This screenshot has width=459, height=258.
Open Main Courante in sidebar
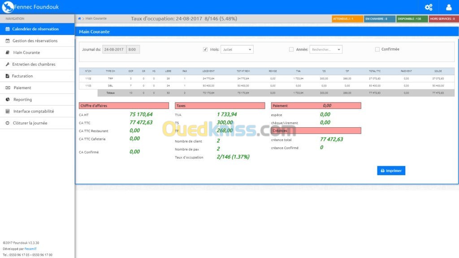click(x=37, y=52)
